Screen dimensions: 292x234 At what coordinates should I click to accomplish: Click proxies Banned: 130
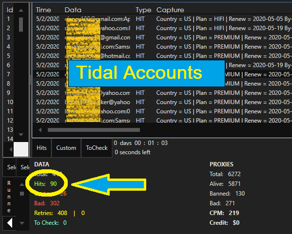[227, 194]
